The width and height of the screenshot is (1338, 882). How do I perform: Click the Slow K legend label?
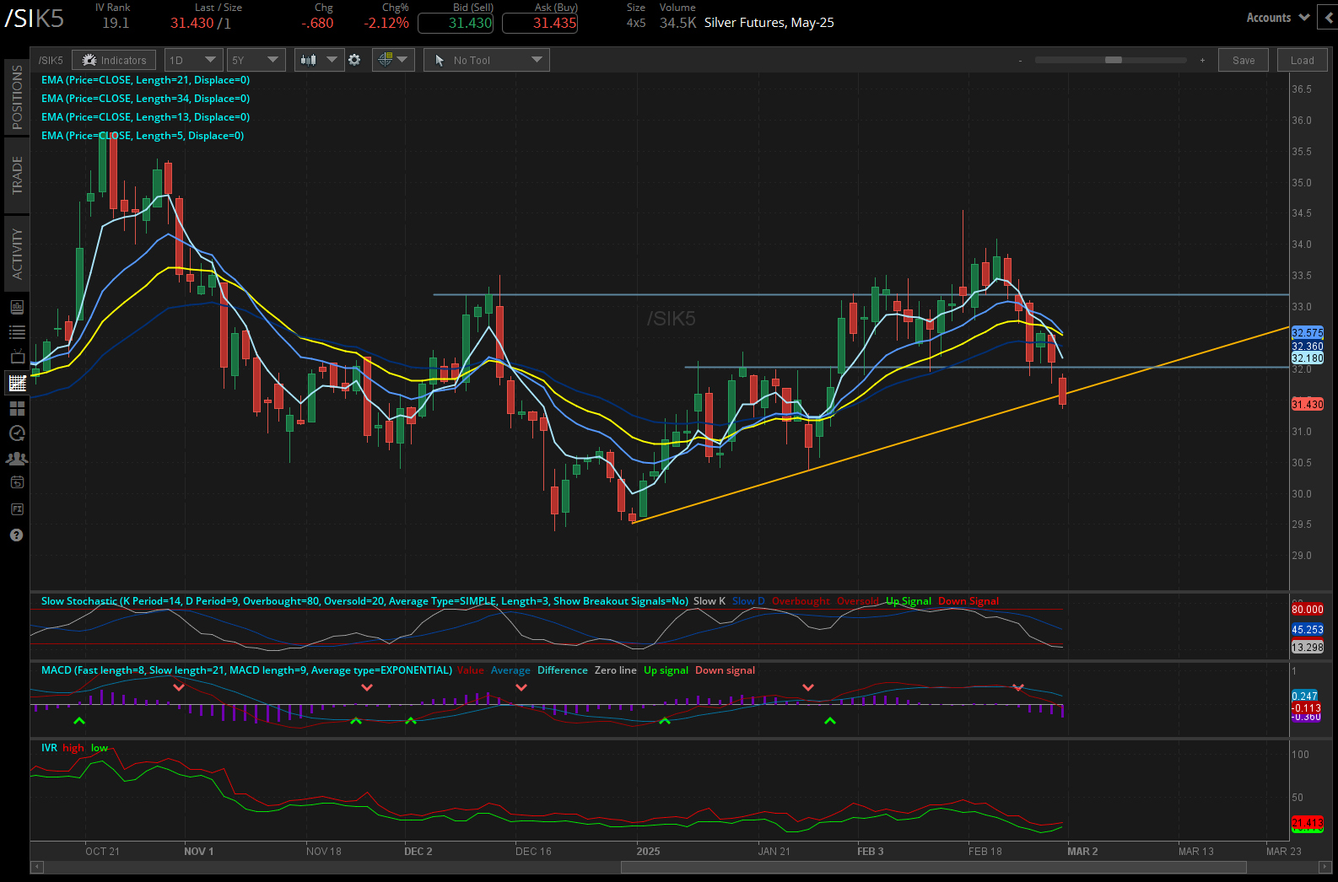point(709,601)
